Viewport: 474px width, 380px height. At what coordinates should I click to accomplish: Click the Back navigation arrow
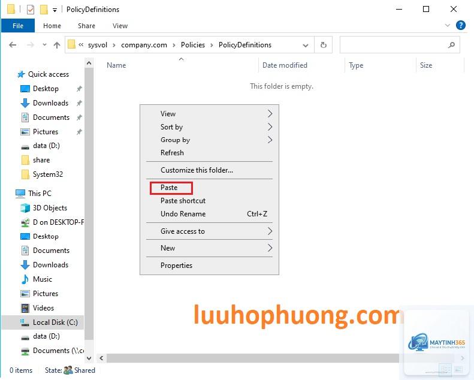pos(13,45)
